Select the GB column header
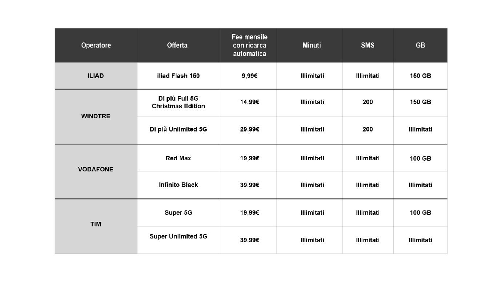The image size is (502, 282). coord(420,45)
